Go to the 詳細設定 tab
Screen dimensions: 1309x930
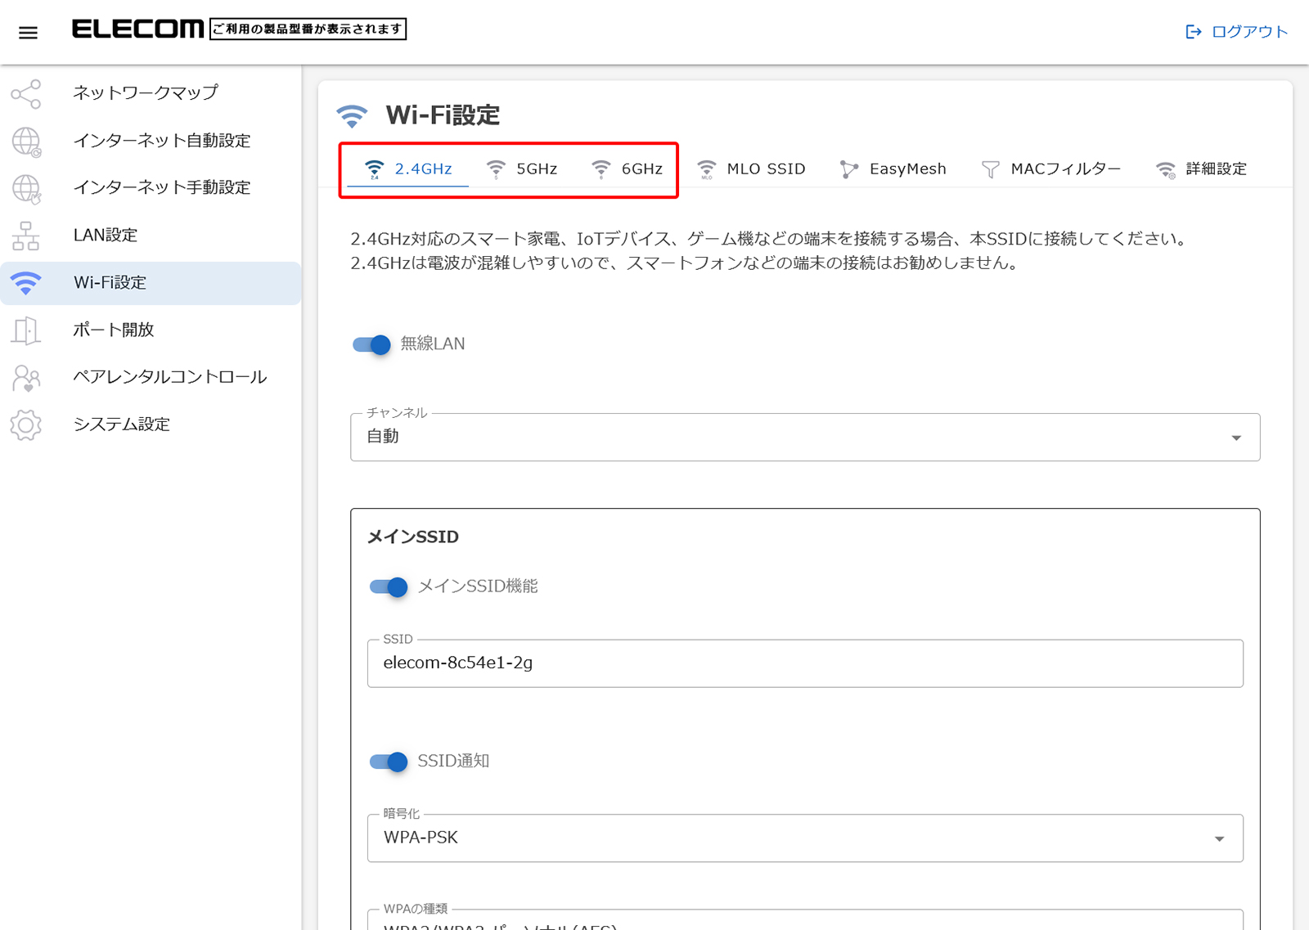(x=1201, y=169)
